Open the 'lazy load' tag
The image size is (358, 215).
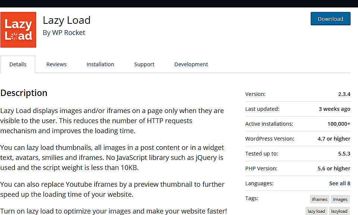(x=316, y=211)
